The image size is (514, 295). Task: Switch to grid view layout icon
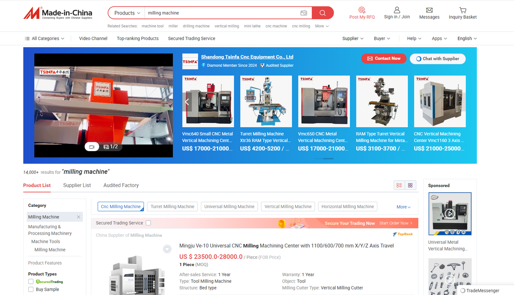coord(410,185)
